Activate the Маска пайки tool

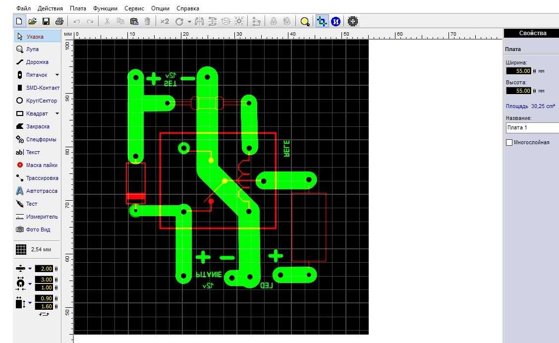coord(41,165)
